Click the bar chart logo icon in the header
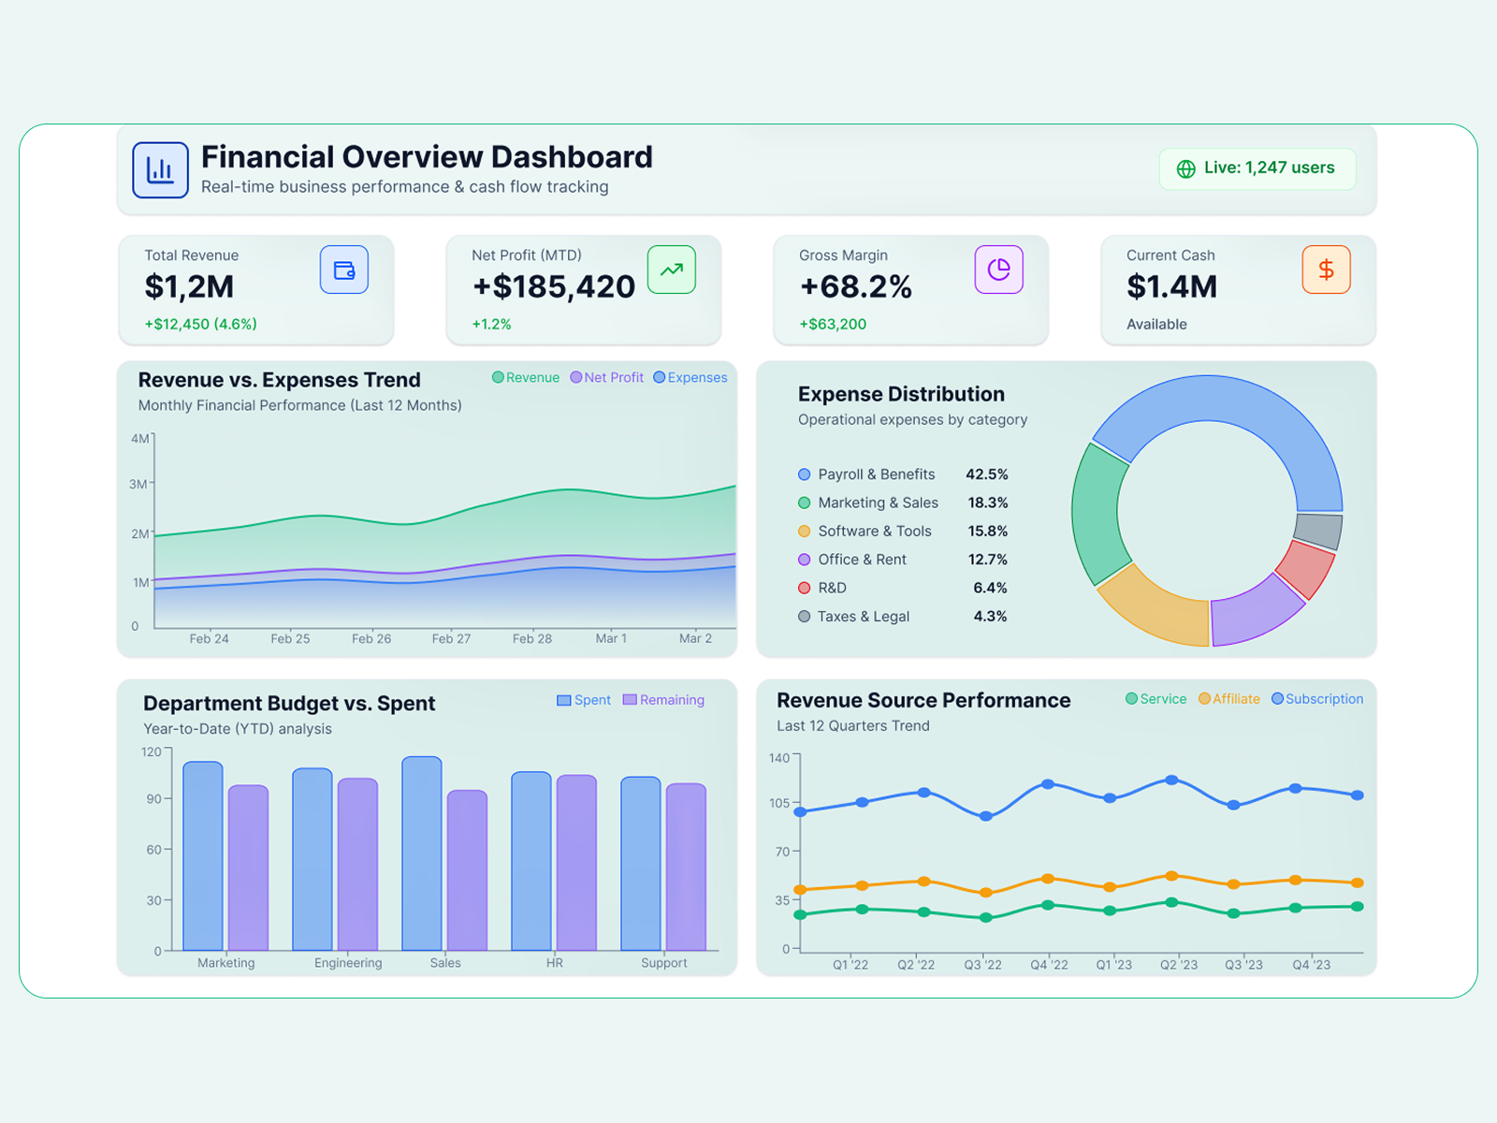Screen dimensions: 1497x1123 (x=160, y=169)
